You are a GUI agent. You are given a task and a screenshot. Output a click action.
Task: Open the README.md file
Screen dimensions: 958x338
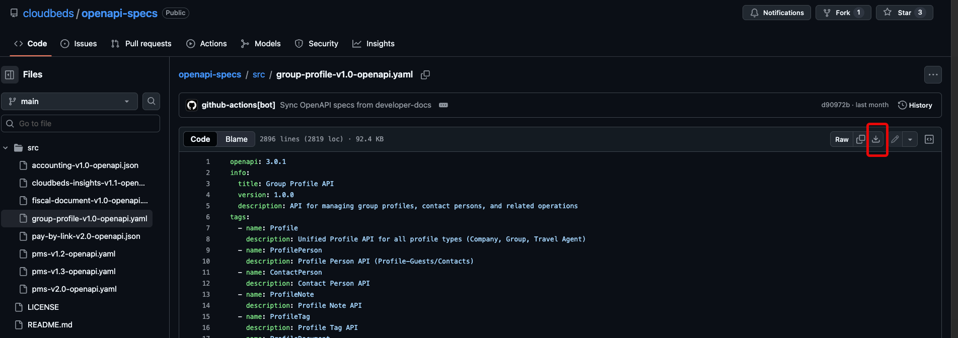50,324
